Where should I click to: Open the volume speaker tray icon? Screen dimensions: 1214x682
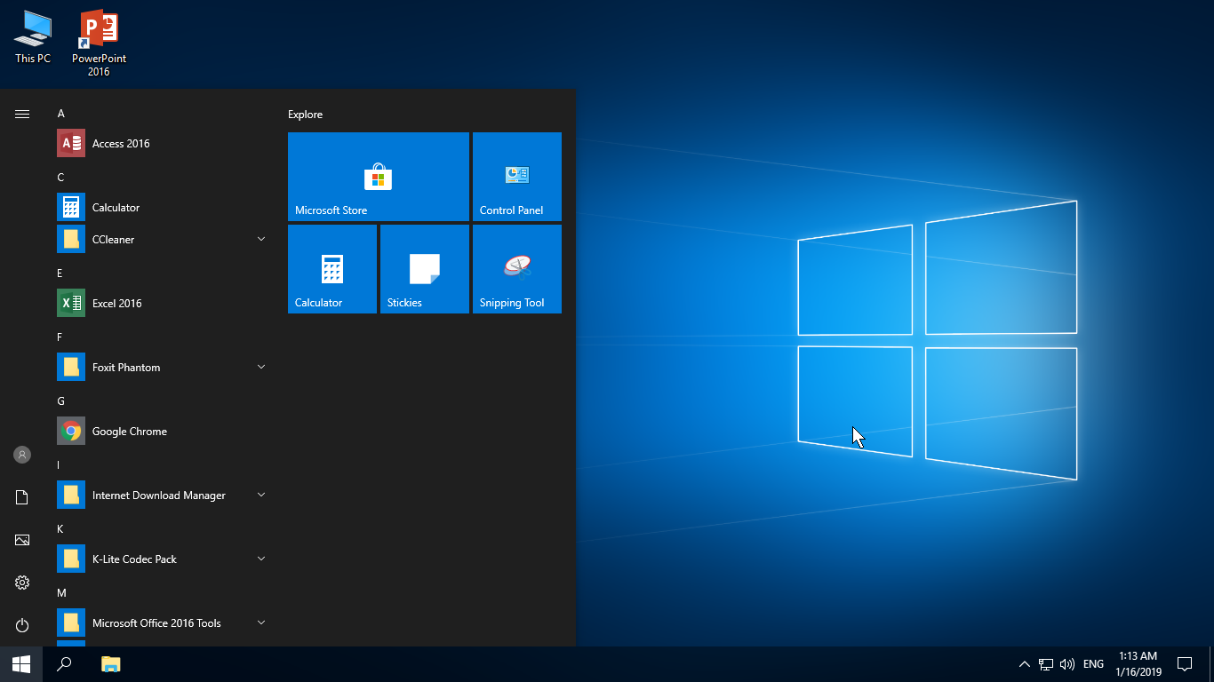click(1067, 664)
